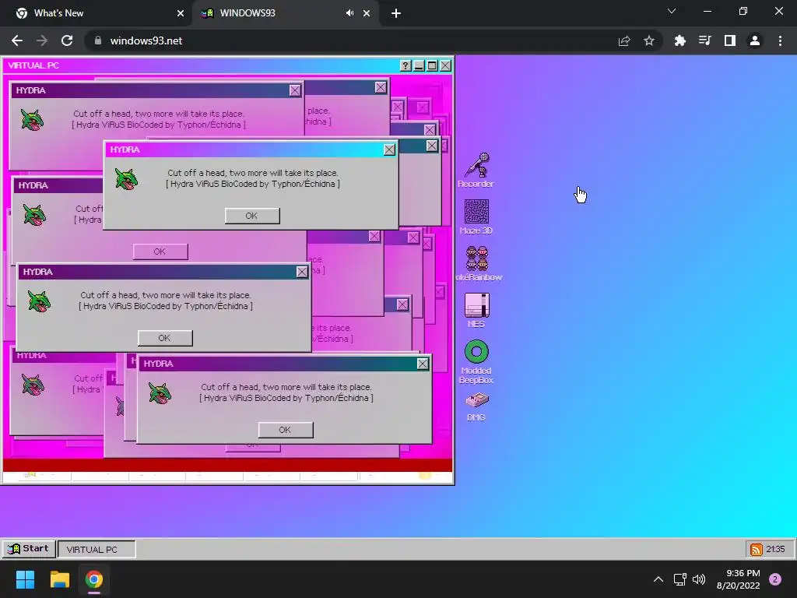Mute the WINDOWS93 tab audio icon
Viewport: 797px width, 598px height.
349,13
